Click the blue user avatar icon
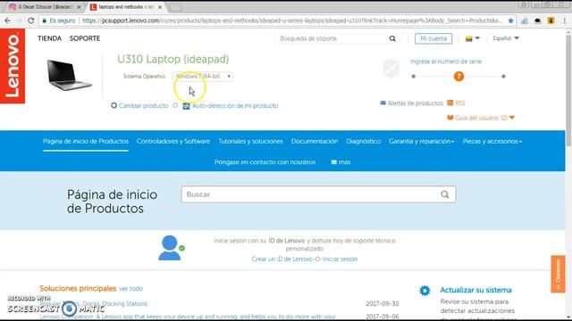The width and height of the screenshot is (572, 321). click(170, 248)
